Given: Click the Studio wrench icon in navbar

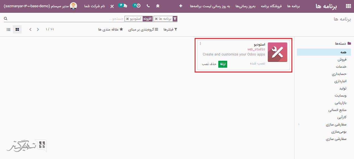Looking at the screenshot, I should point(112,6).
